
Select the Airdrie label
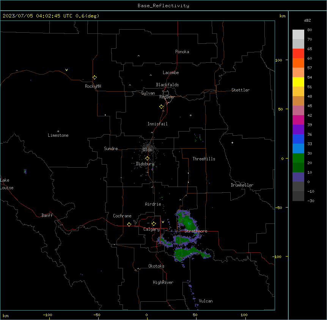pyautogui.click(x=153, y=204)
